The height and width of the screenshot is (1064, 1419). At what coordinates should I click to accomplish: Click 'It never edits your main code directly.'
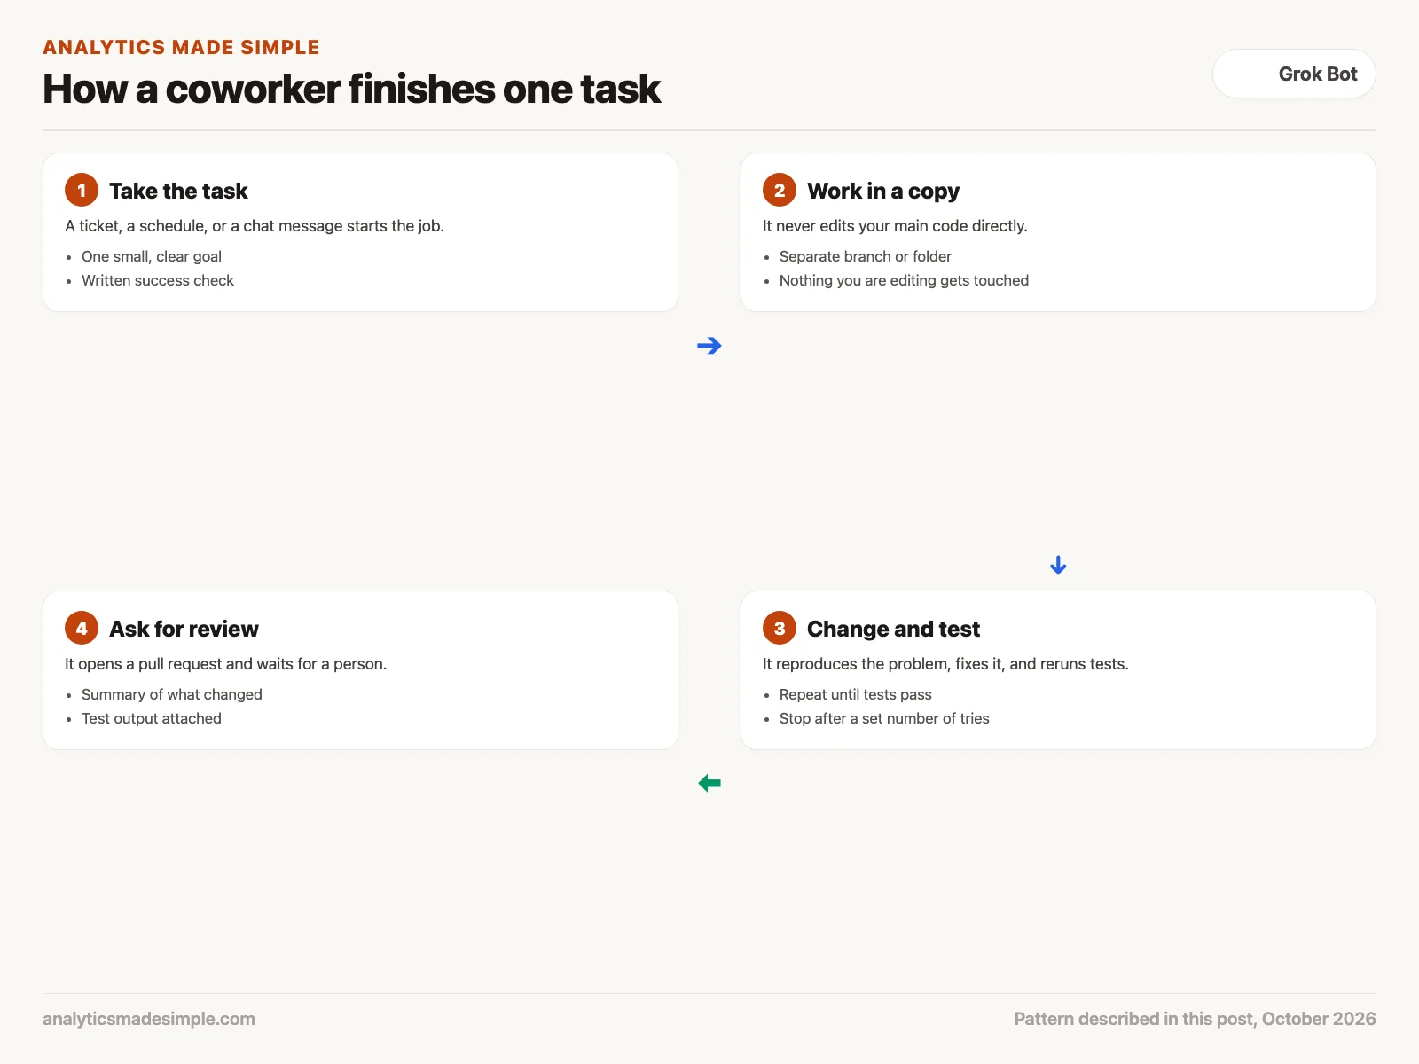pos(895,226)
